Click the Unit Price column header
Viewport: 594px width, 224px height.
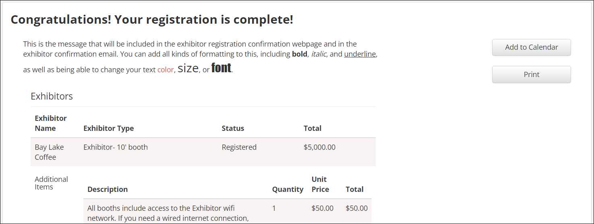[320, 184]
